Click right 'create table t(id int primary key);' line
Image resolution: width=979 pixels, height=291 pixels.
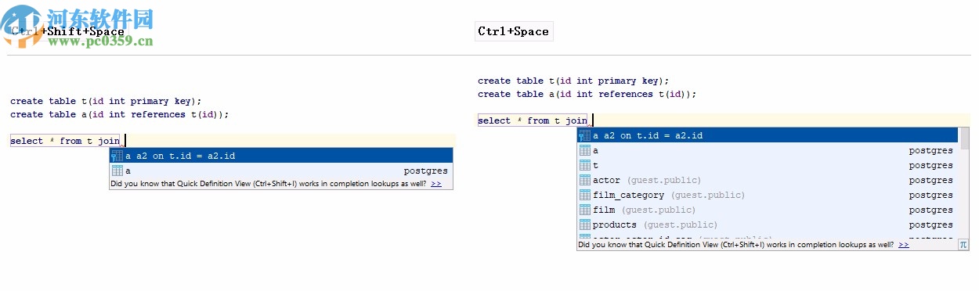tap(573, 81)
